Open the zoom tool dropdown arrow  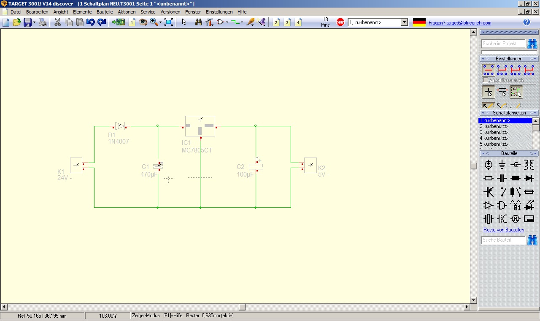tap(160, 22)
